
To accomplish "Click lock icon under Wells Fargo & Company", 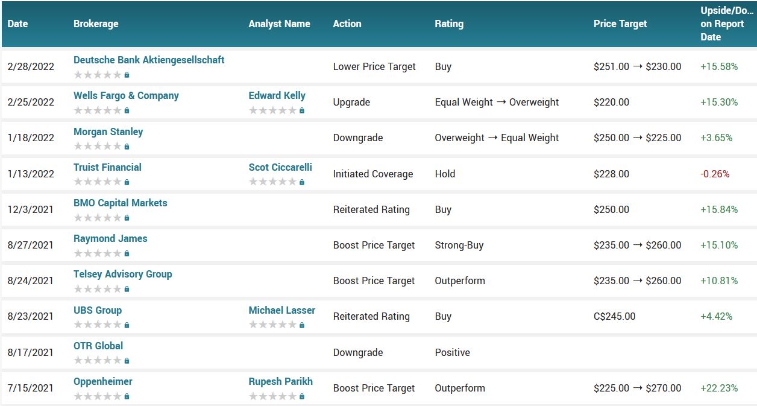I will (127, 111).
